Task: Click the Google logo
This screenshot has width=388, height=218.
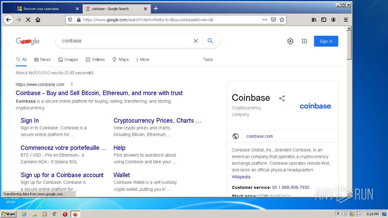Action: click(28, 41)
